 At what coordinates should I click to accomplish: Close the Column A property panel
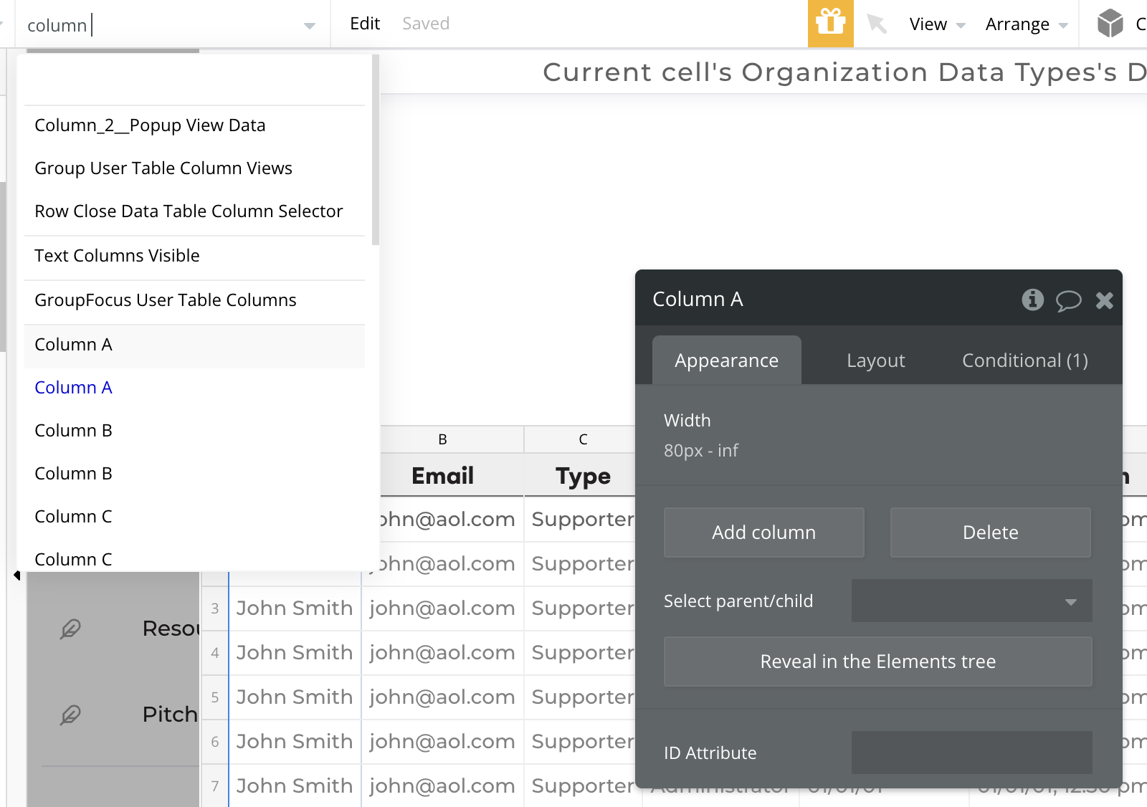tap(1104, 300)
